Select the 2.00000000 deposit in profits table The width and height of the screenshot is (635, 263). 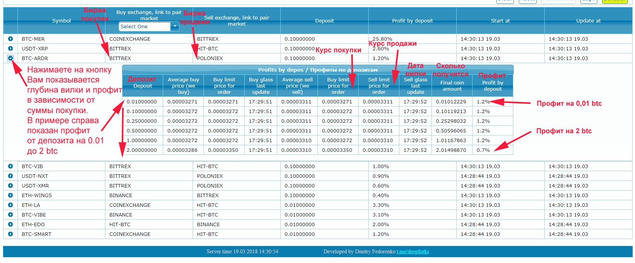[x=142, y=150]
